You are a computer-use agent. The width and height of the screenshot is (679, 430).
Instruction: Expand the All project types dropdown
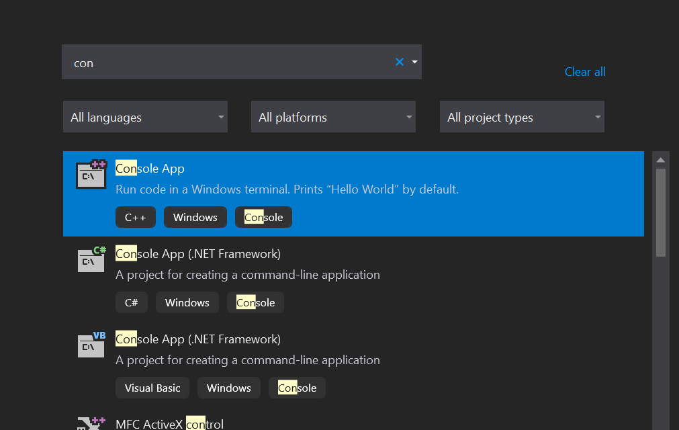[x=522, y=117]
